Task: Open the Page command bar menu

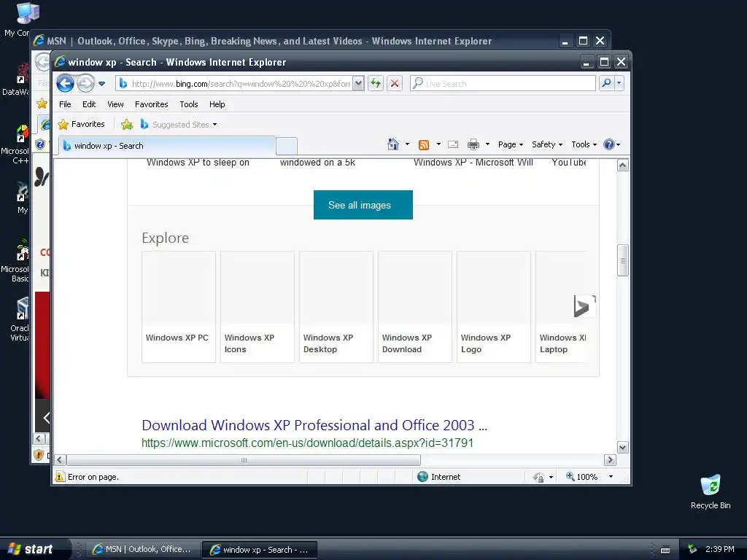Action: pyautogui.click(x=510, y=144)
